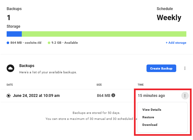
Task: Click the DATE column header
Action: tap(10, 85)
